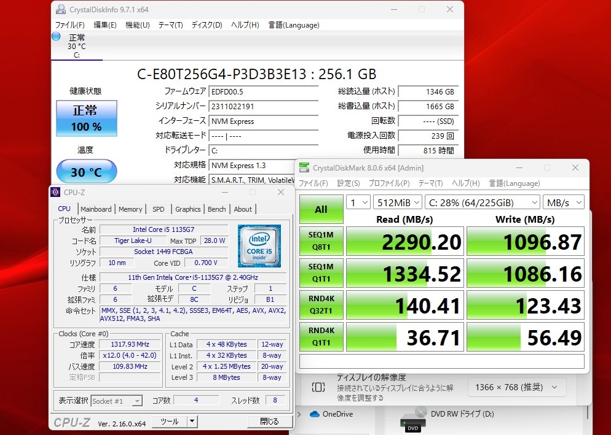This screenshot has width=611, height=435.
Task: Select the CPU tab in CPU-Z
Action: pyautogui.click(x=65, y=209)
